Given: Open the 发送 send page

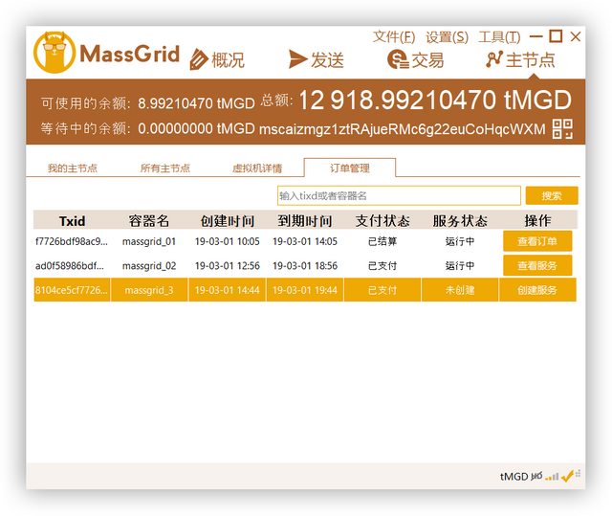Looking at the screenshot, I should [x=317, y=59].
